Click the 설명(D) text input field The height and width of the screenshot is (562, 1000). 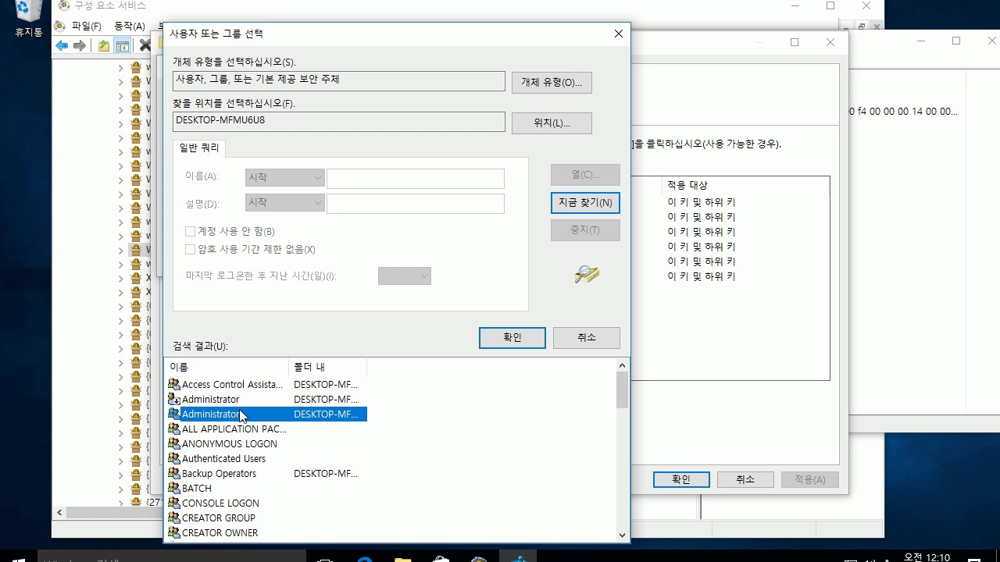pos(416,203)
